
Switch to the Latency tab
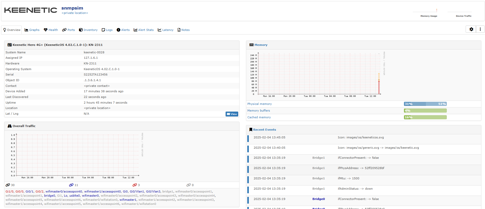click(165, 30)
